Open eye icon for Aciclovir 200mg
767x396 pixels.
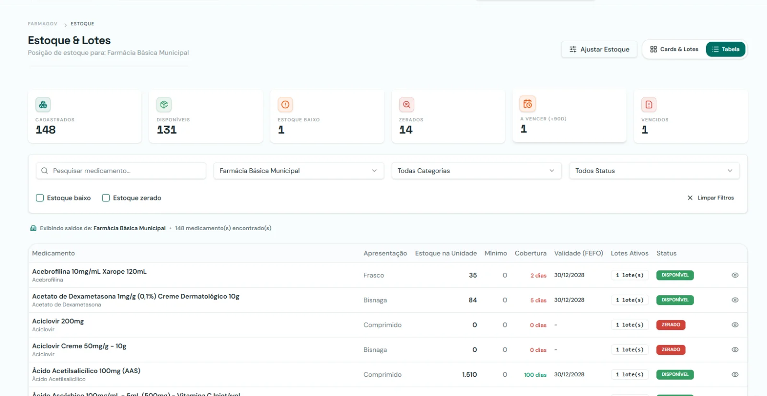click(x=735, y=325)
